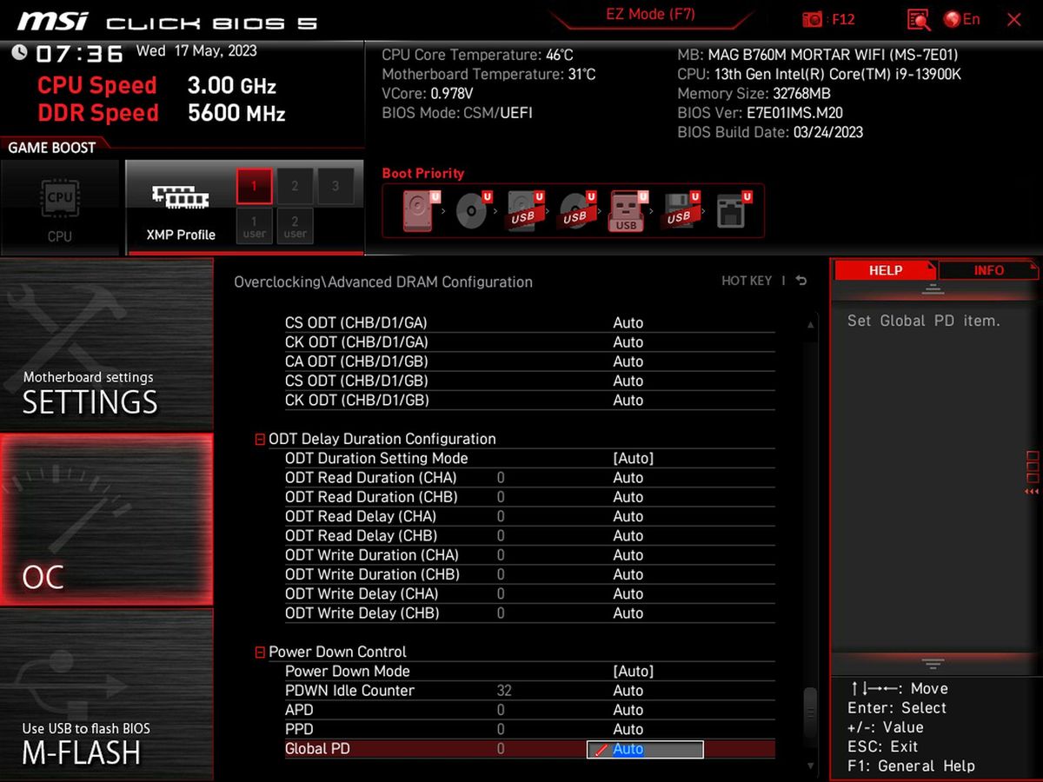This screenshot has width=1043, height=782.
Task: Select CK ODT (CHB/D1/GA) row
Action: 529,342
